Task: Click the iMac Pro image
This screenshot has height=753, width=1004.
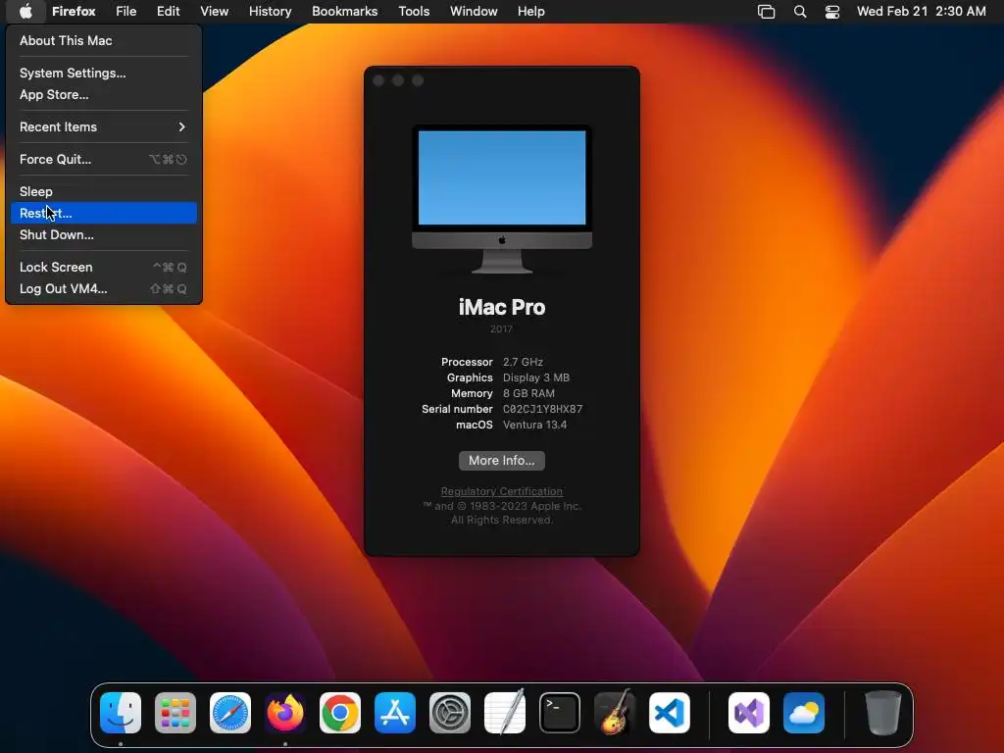Action: click(x=502, y=199)
